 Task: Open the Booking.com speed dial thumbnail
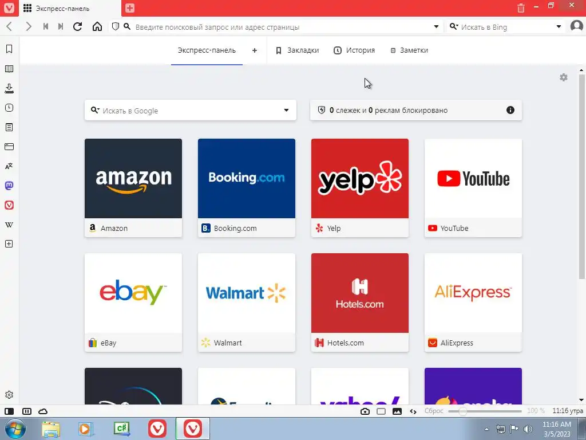(x=247, y=188)
